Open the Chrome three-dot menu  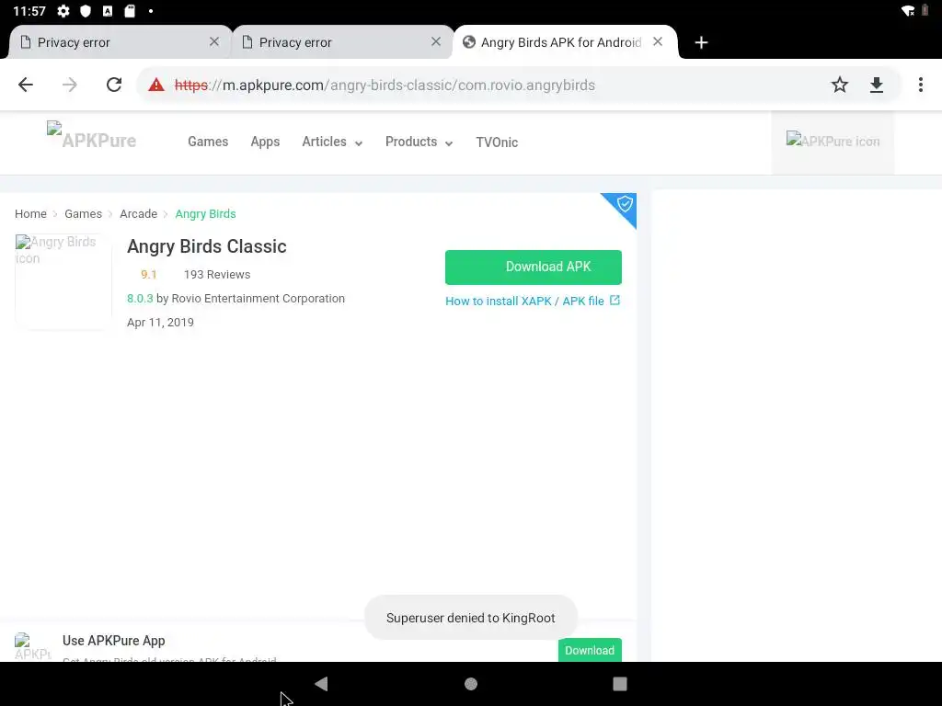[920, 85]
